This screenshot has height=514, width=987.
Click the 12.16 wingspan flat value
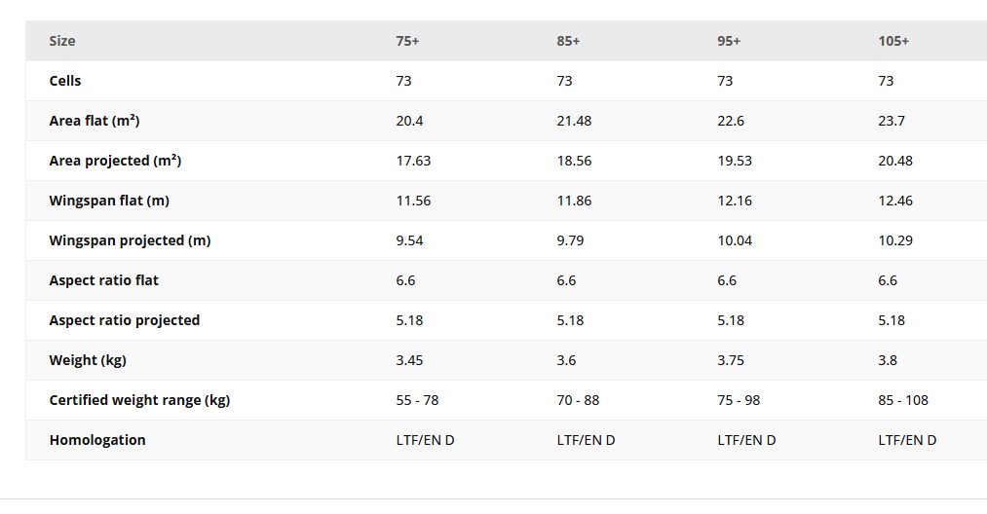pyautogui.click(x=735, y=201)
